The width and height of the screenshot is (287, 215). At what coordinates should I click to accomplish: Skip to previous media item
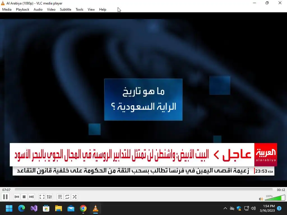coord(17,197)
